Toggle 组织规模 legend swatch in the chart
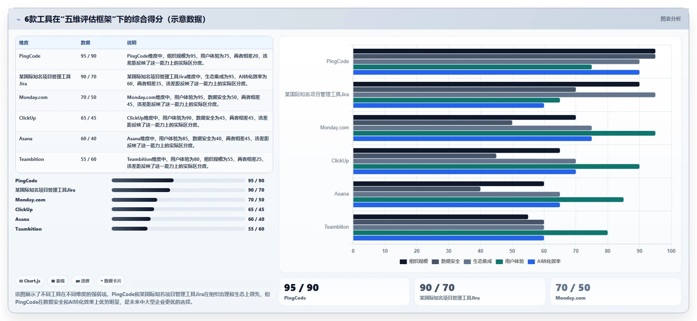Screen dimensions: 697x321 click(x=403, y=261)
